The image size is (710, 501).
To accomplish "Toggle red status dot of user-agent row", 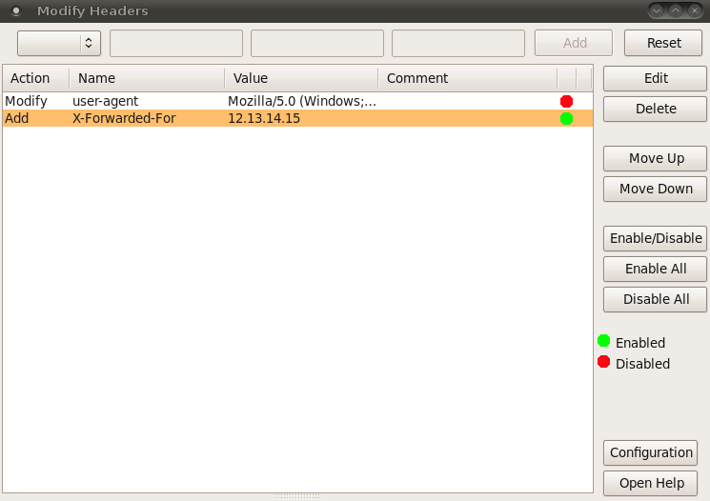I will point(566,101).
